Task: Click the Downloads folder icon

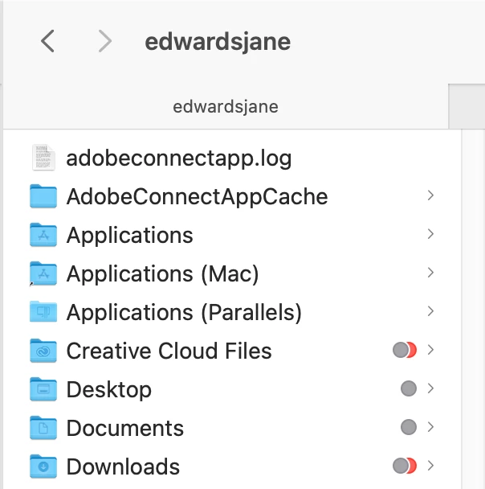Action: coord(43,466)
